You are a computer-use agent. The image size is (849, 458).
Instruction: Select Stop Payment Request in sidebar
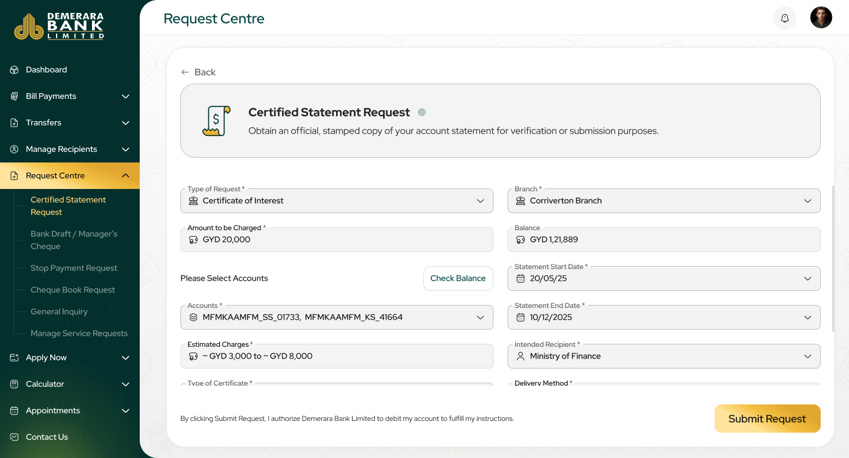[x=74, y=268]
